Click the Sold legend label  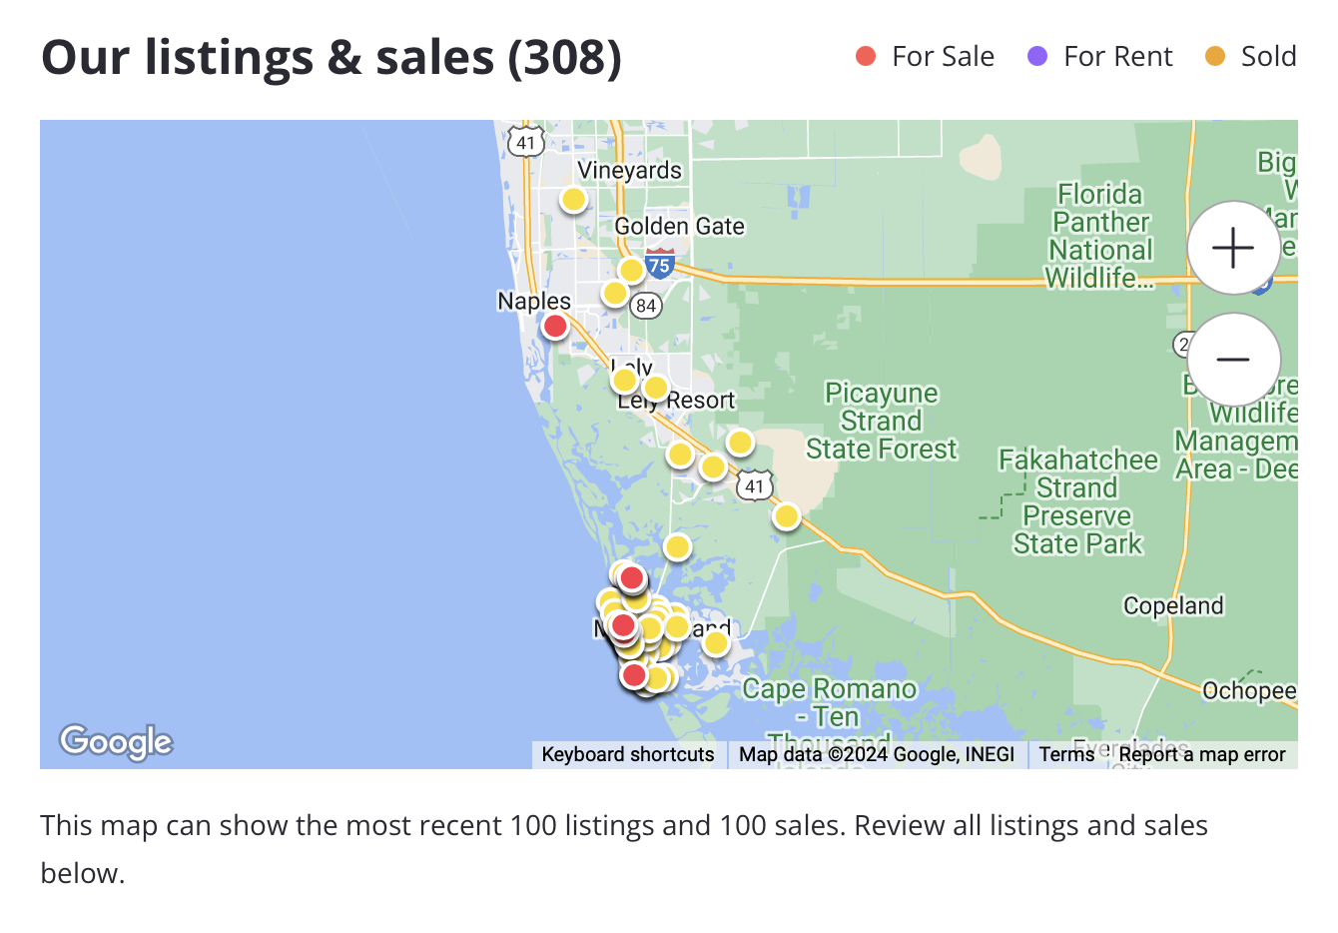click(1268, 57)
